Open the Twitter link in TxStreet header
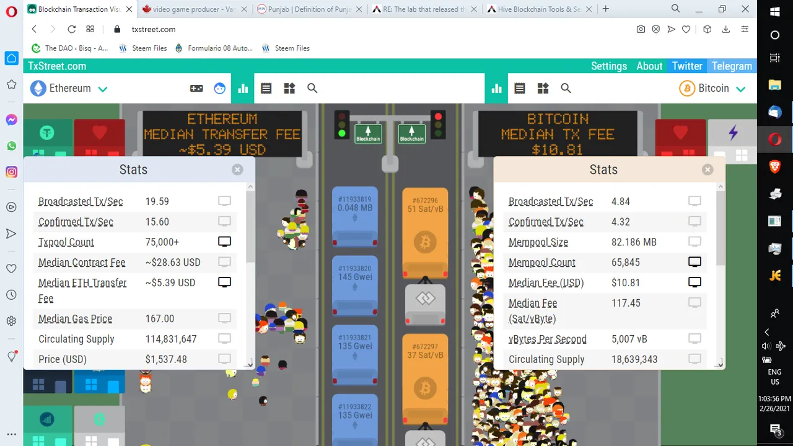Viewport: 793px width, 446px height. [x=687, y=66]
